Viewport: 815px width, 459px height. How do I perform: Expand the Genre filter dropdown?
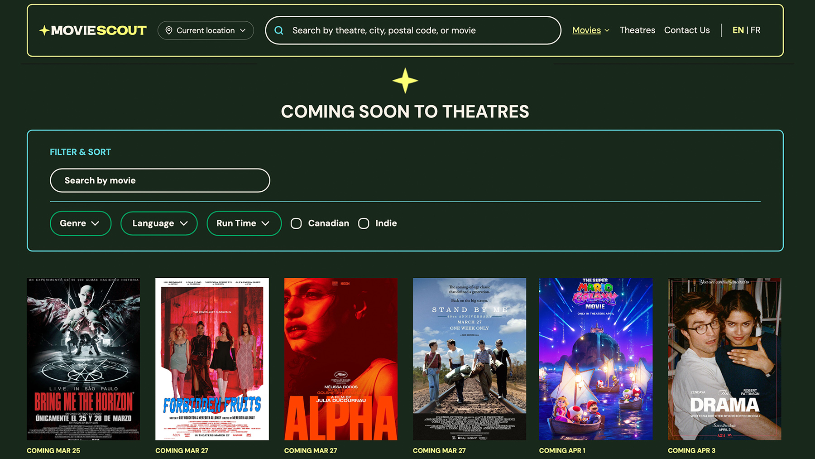[x=81, y=223]
